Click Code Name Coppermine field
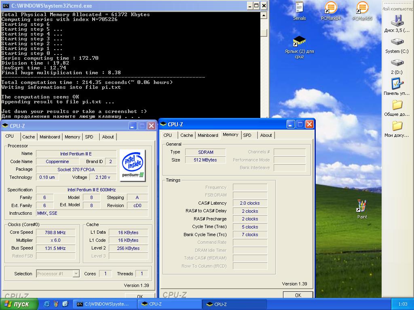 point(57,161)
